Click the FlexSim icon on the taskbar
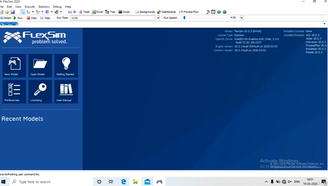Screen dimensions: 328x186 click(159, 182)
